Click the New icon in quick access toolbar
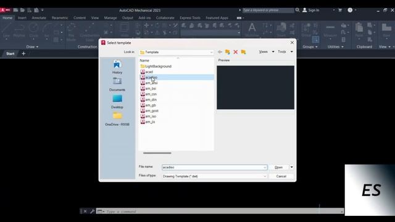 click(x=15, y=10)
